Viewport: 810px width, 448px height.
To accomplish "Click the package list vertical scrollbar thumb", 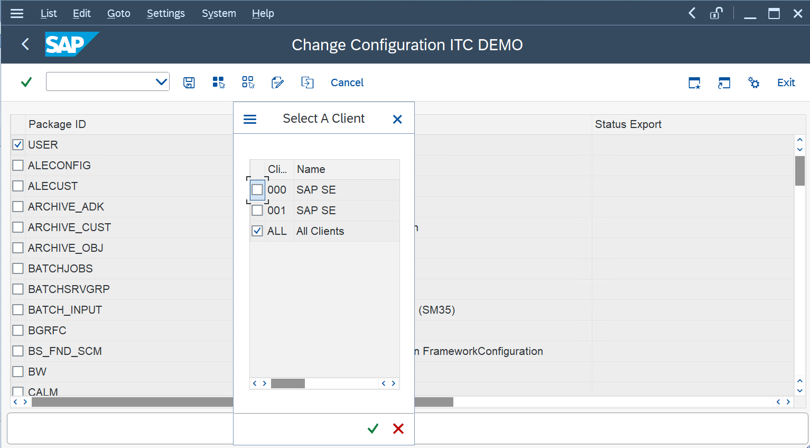I will 799,171.
